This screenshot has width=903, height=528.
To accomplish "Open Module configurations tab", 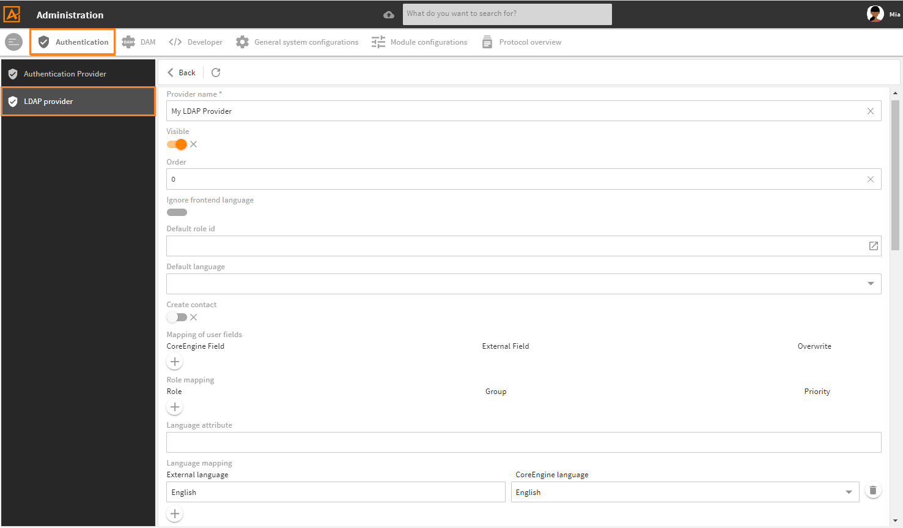I will coord(419,42).
